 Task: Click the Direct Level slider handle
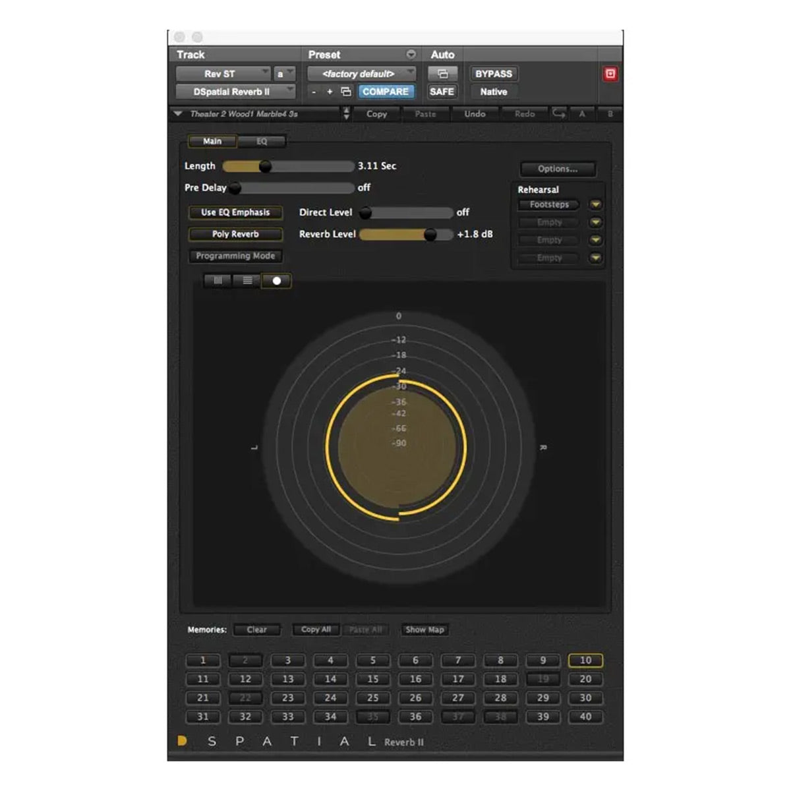(365, 213)
